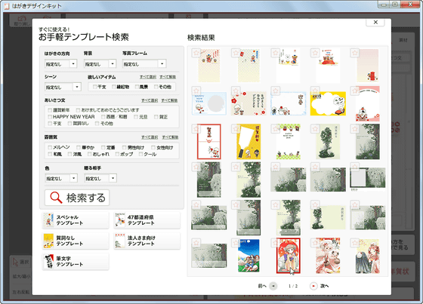Click the 検索する search button
423x304 pixels.
click(77, 198)
